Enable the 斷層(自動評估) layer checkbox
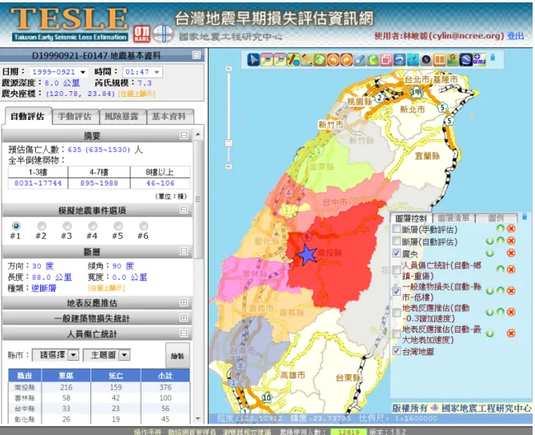 coord(396,241)
